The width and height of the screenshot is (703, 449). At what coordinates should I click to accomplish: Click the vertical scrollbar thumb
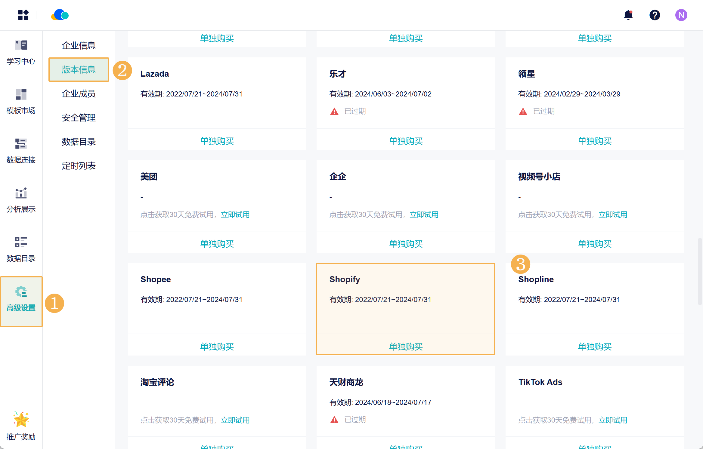pos(700,271)
